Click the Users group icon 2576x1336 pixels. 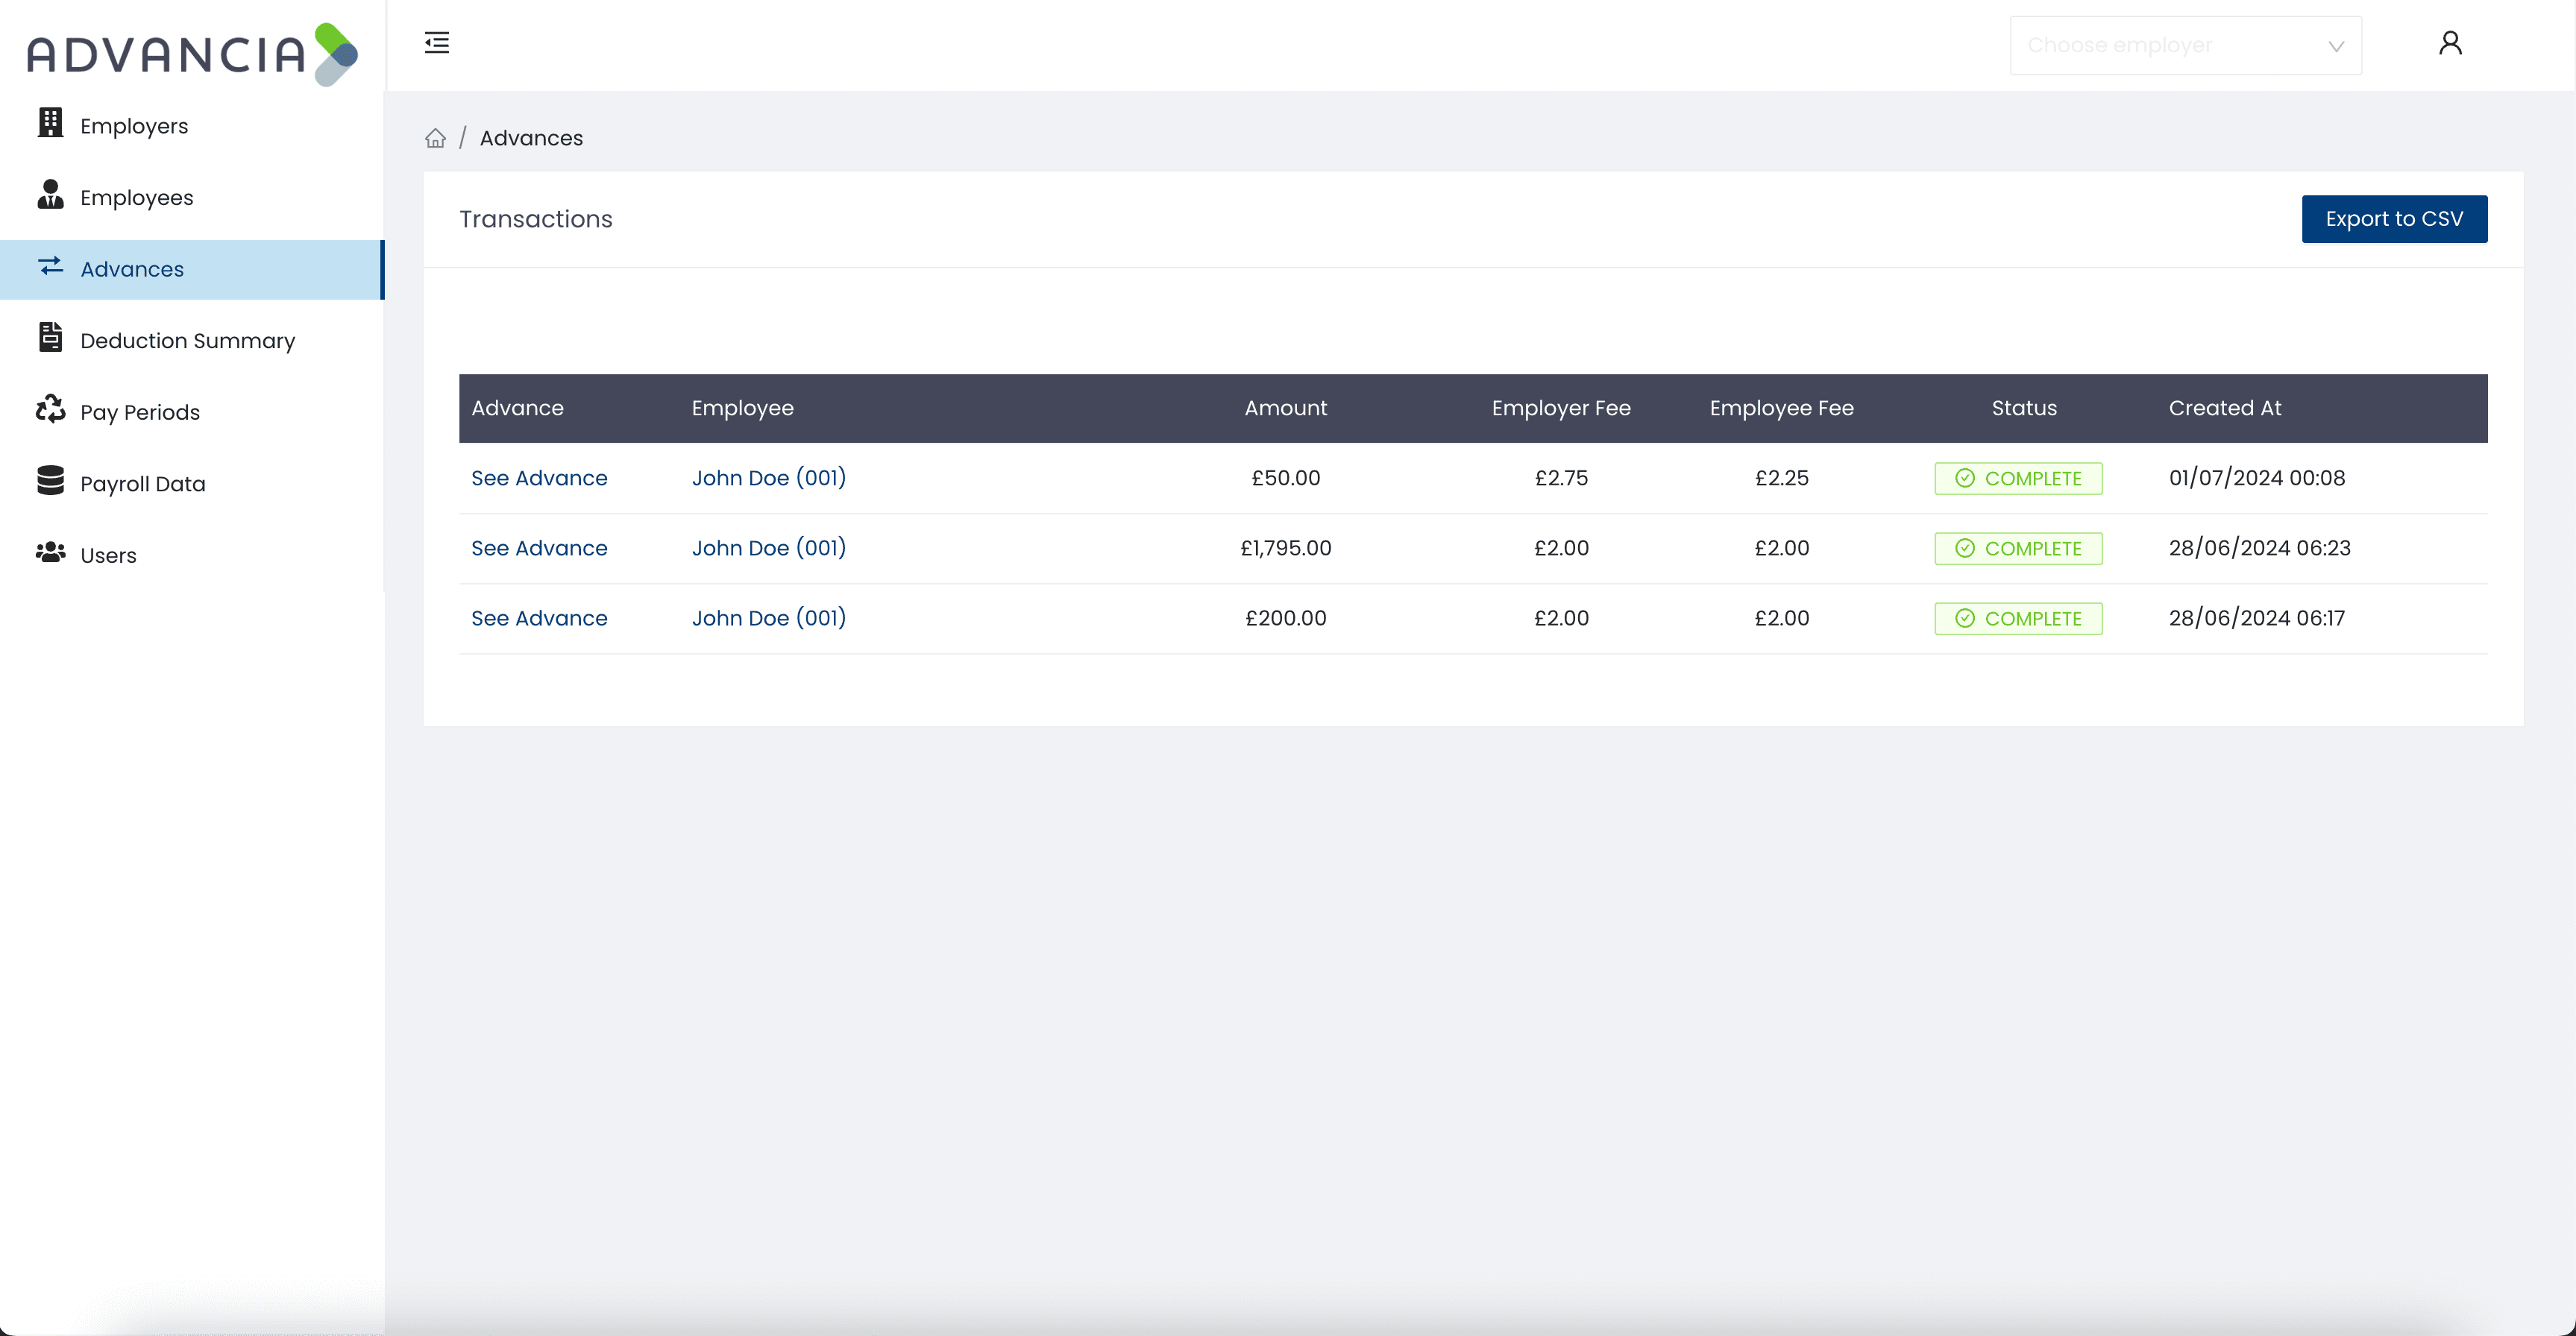coord(50,552)
